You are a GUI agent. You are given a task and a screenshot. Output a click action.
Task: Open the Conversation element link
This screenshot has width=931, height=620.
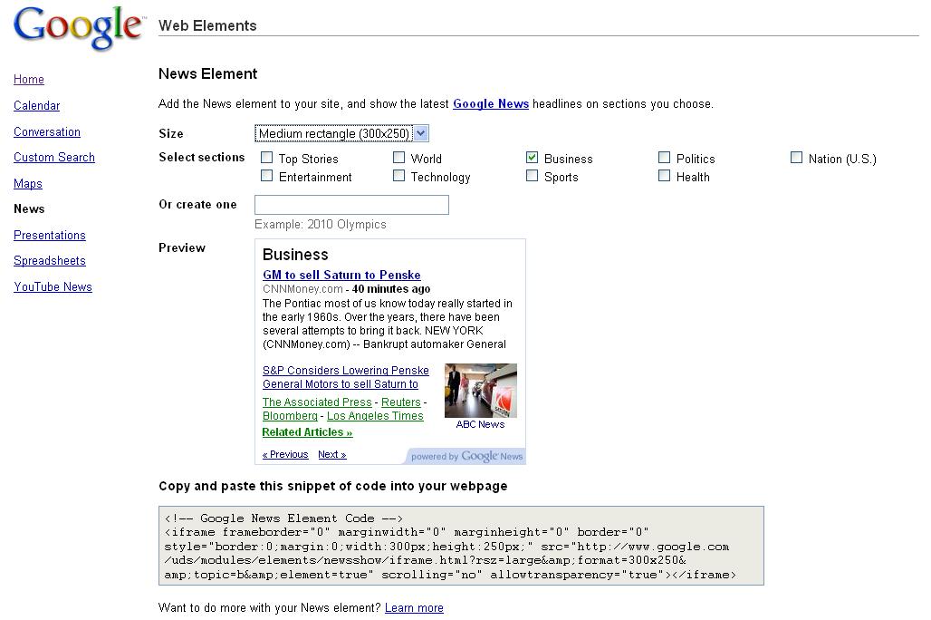[47, 131]
